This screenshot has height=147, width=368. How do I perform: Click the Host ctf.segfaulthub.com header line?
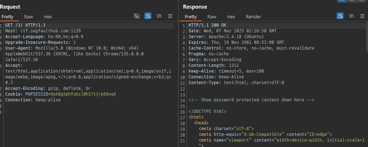click(43, 31)
